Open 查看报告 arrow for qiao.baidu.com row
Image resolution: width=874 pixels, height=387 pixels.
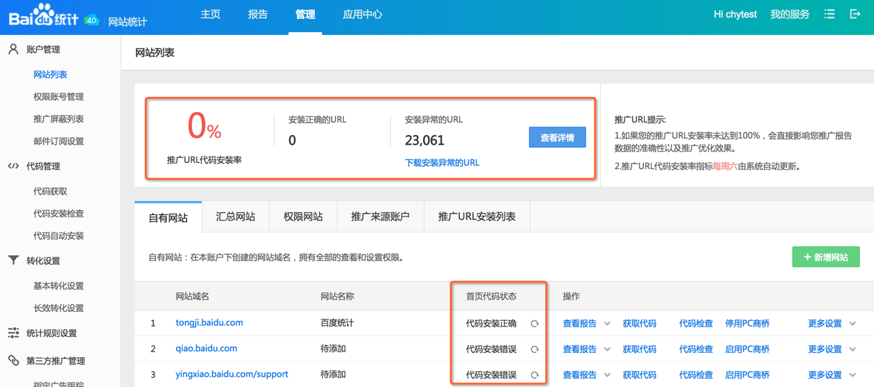tap(607, 349)
